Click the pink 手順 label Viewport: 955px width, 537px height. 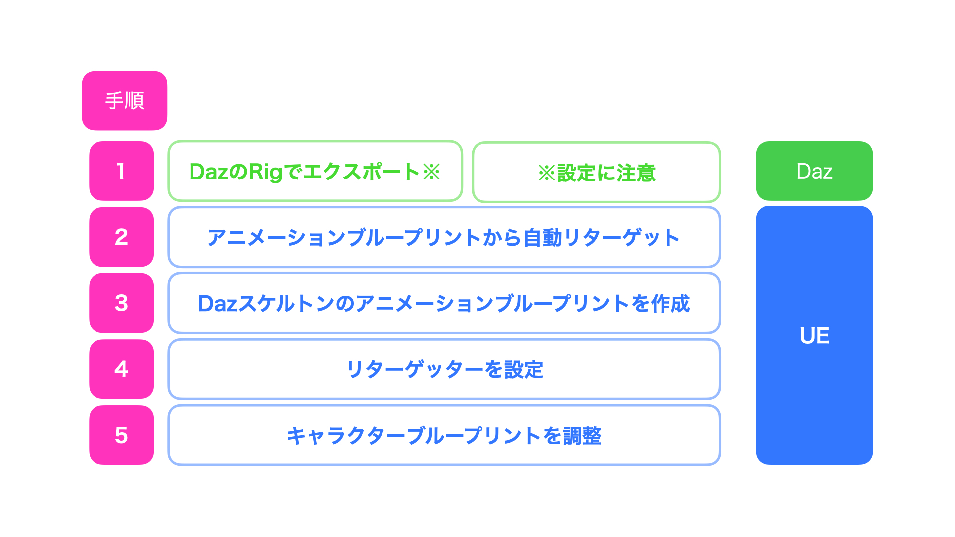tap(124, 100)
